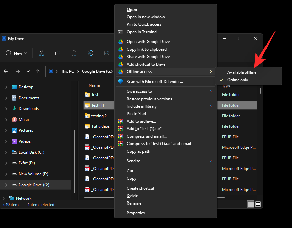Click WinRAR icon beside Compress and email
Screen dimensions: 292x228
(x=121, y=136)
